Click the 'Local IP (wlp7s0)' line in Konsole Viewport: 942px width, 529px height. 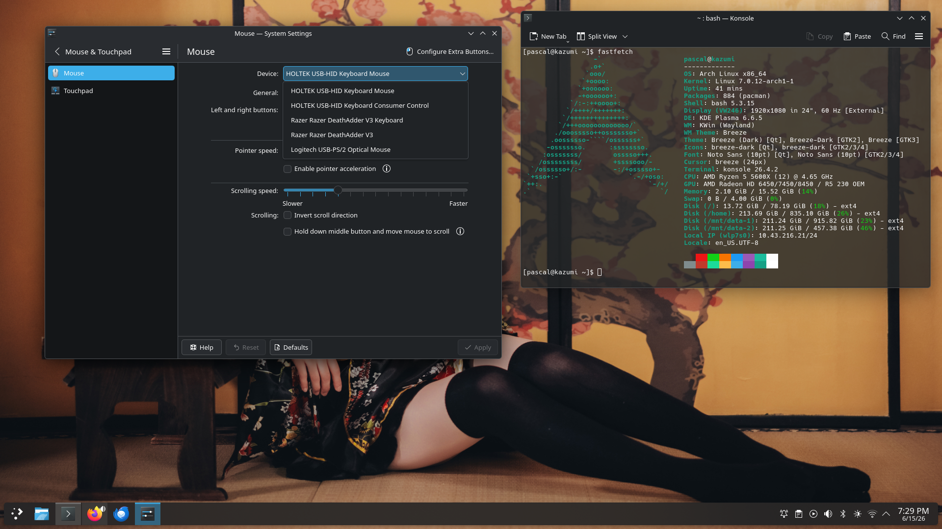[x=751, y=235]
